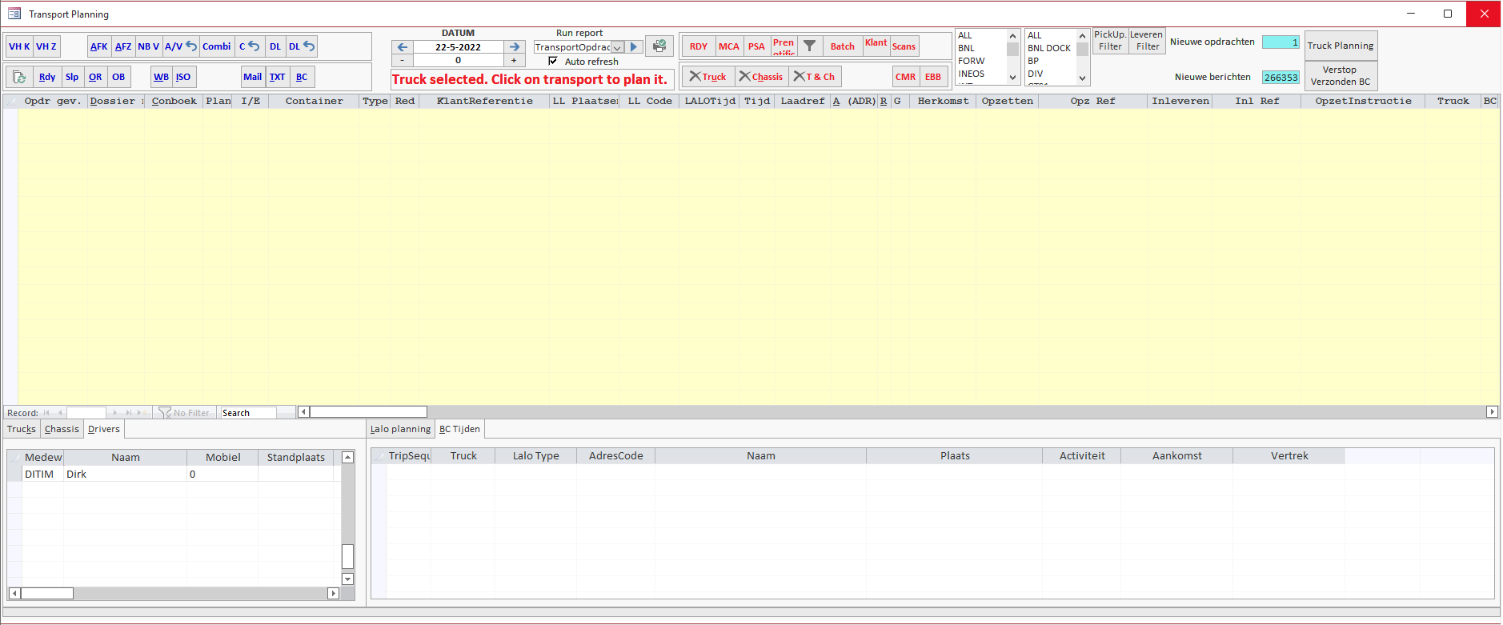Click the KlantReferentie column header
Image resolution: width=1503 pixels, height=625 pixels.
click(x=485, y=101)
